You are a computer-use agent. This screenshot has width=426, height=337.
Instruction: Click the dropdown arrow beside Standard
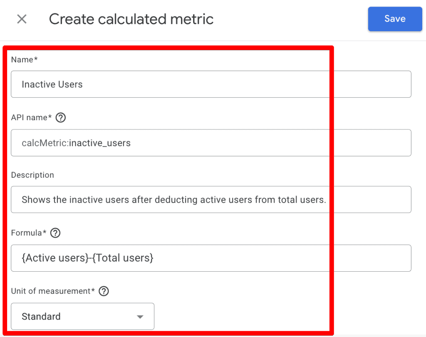[140, 316]
